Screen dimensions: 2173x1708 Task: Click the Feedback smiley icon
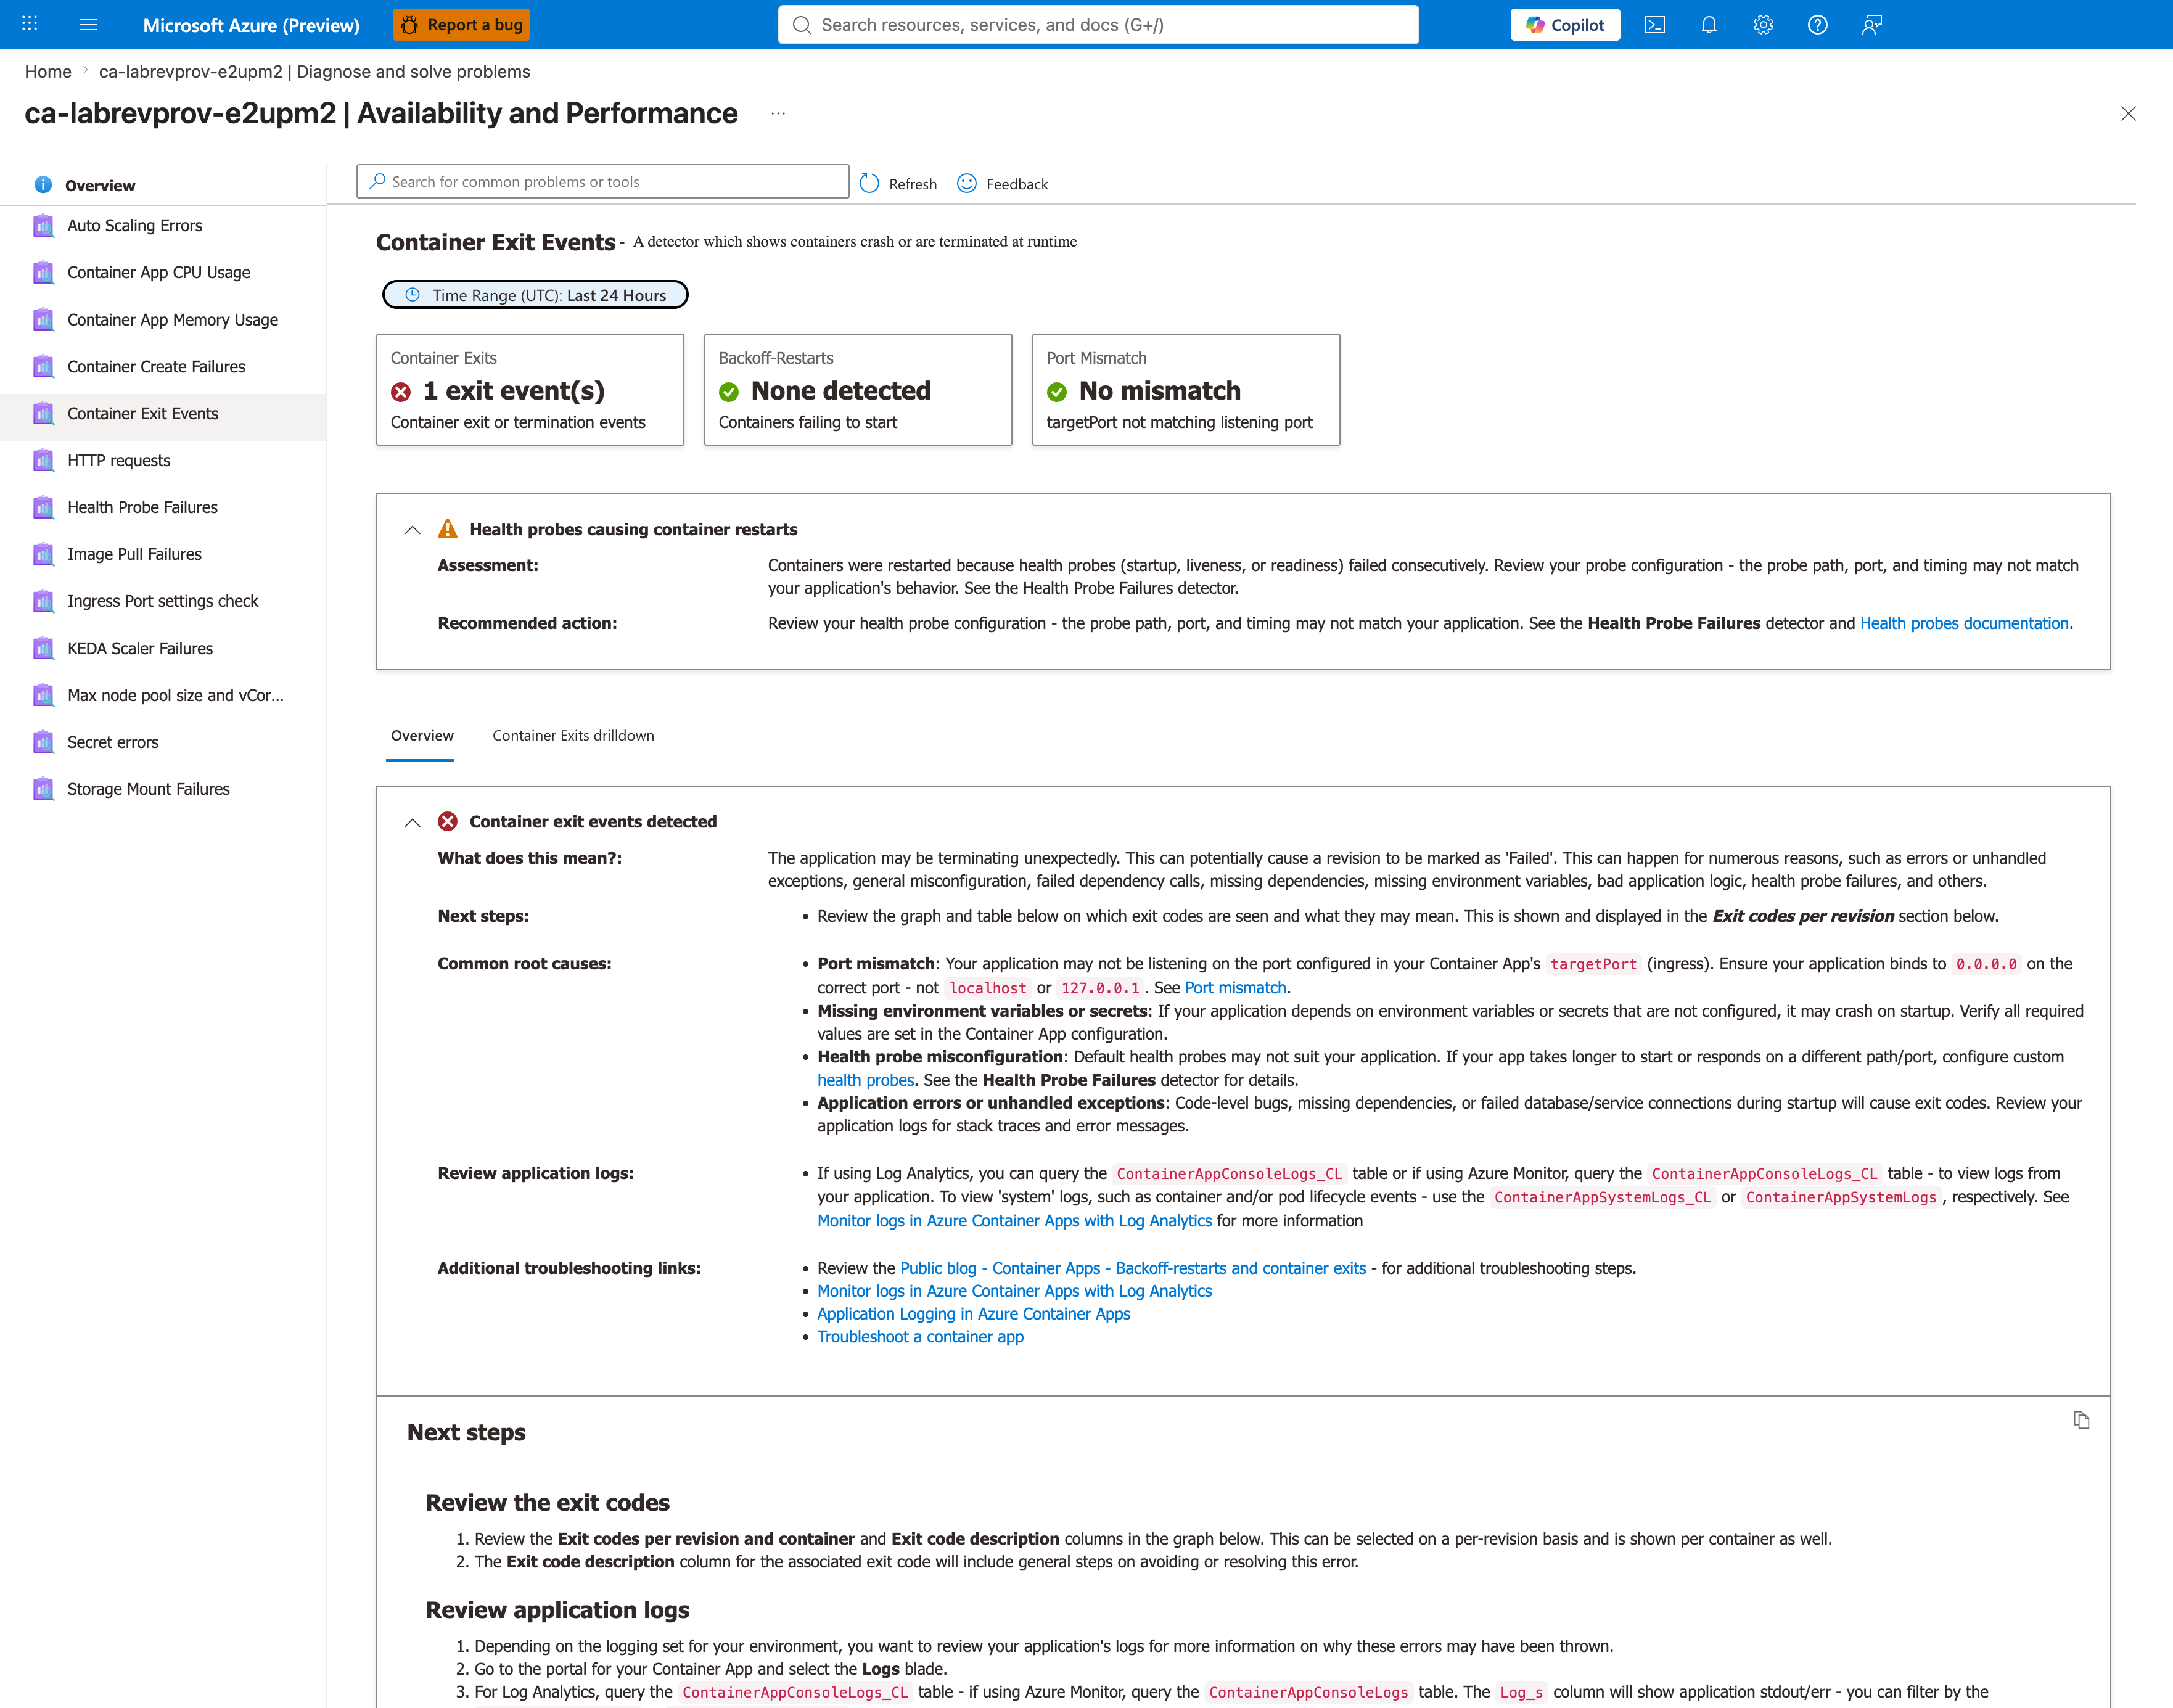tap(967, 183)
